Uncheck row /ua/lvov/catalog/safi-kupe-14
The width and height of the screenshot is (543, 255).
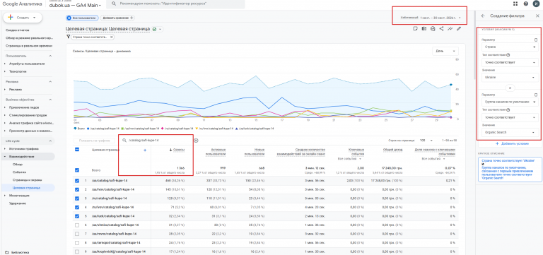[x=77, y=189]
